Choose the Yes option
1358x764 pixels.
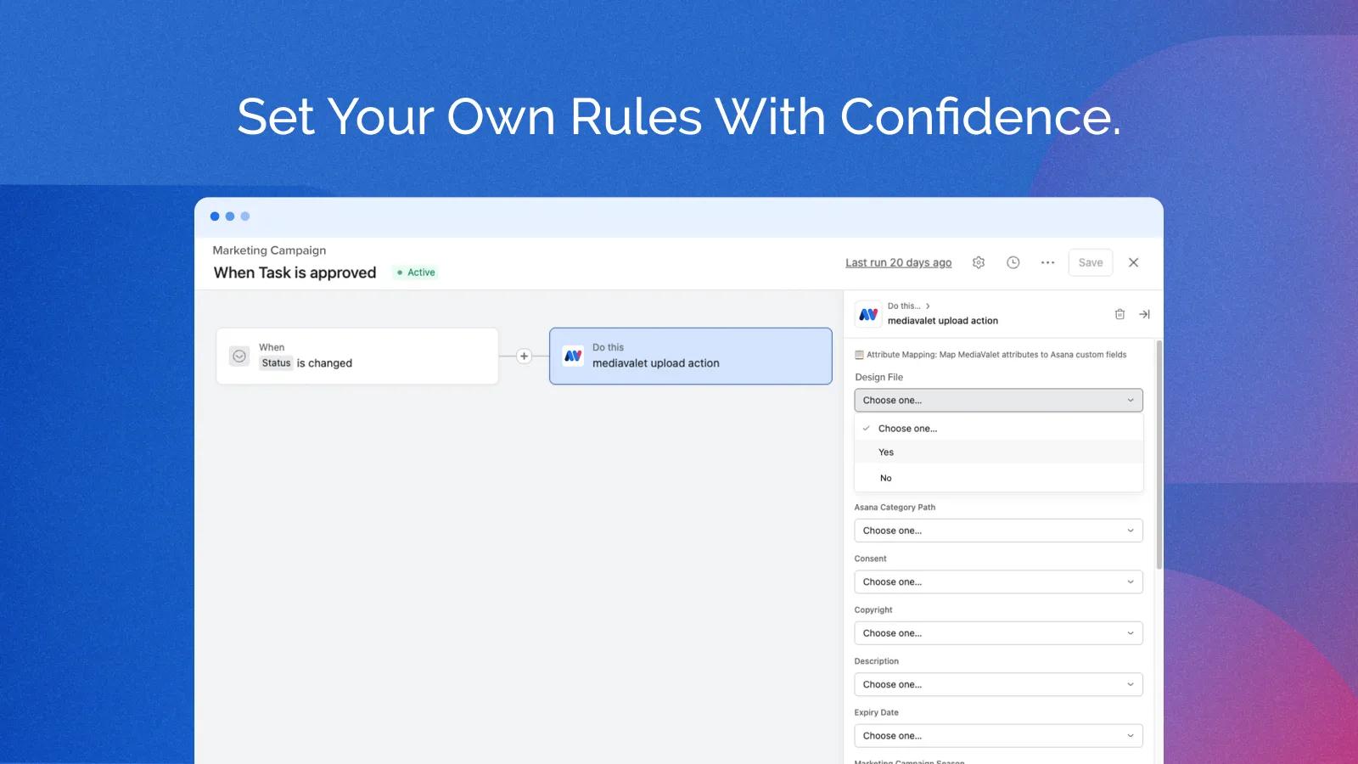coord(998,452)
